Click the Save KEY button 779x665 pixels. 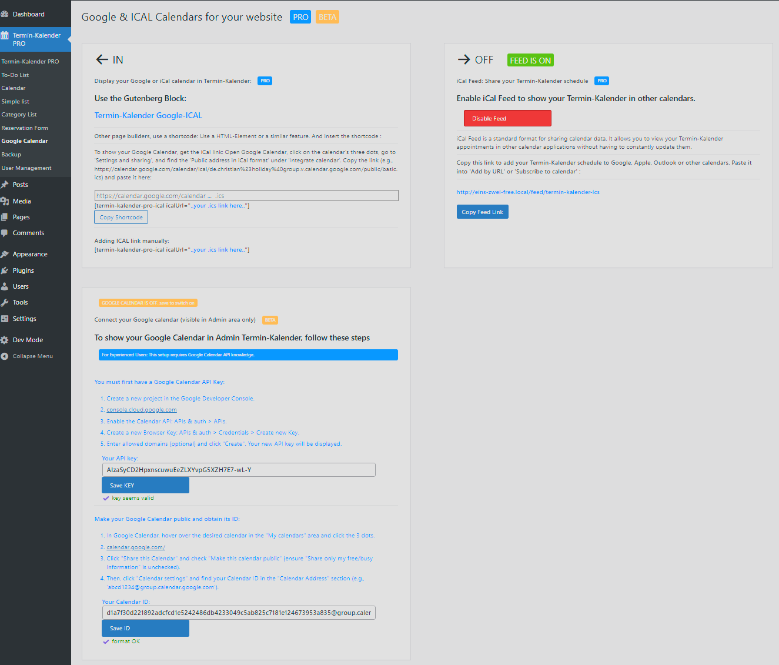point(145,485)
